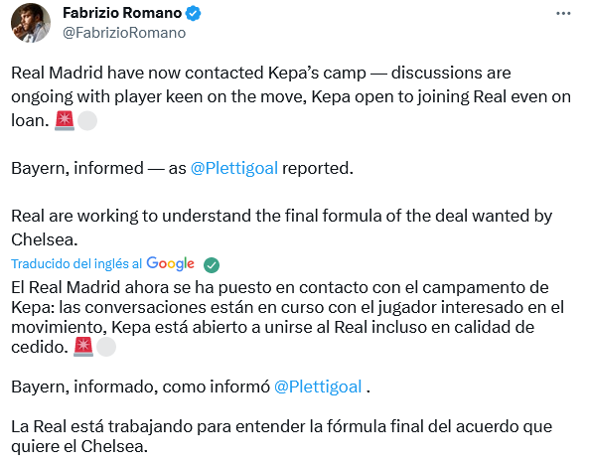
Task: Click the 'Real are working to understand' paragraph
Action: [x=282, y=228]
